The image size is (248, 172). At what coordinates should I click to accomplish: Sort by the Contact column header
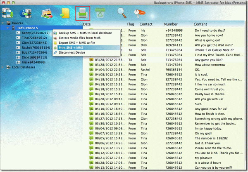click(146, 24)
